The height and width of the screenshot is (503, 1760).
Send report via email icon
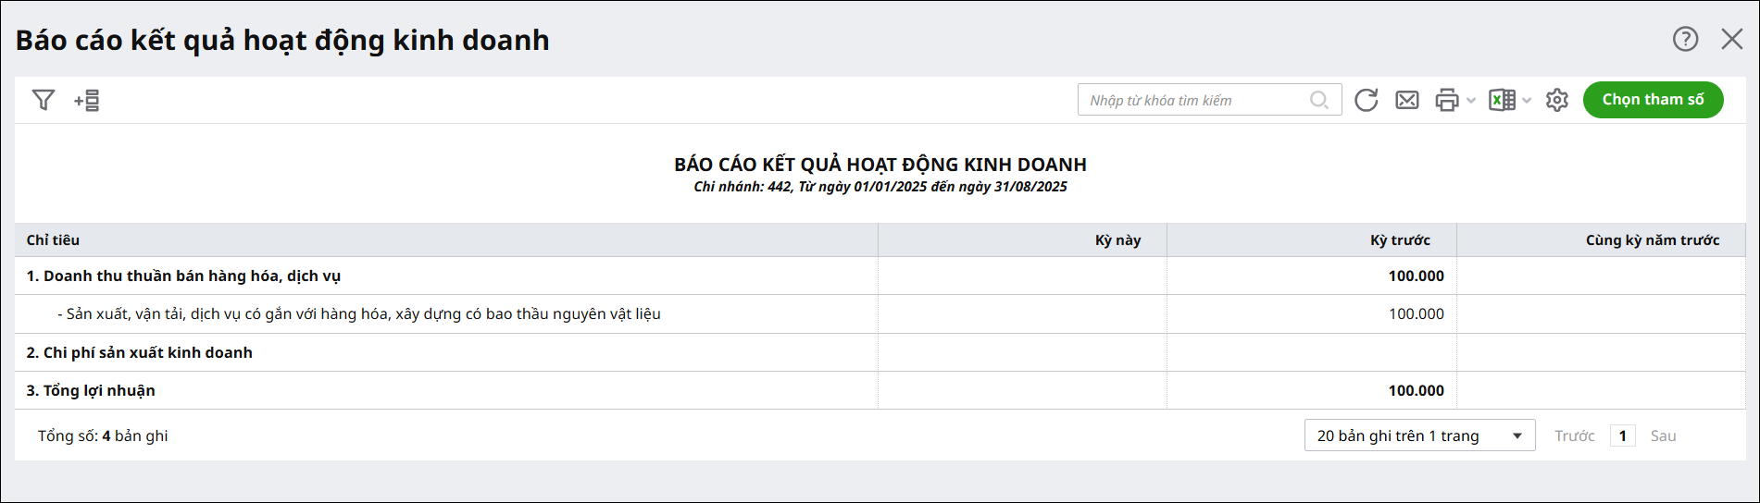pos(1406,100)
